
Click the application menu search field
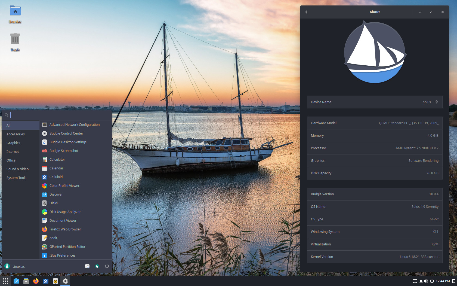tap(60, 115)
